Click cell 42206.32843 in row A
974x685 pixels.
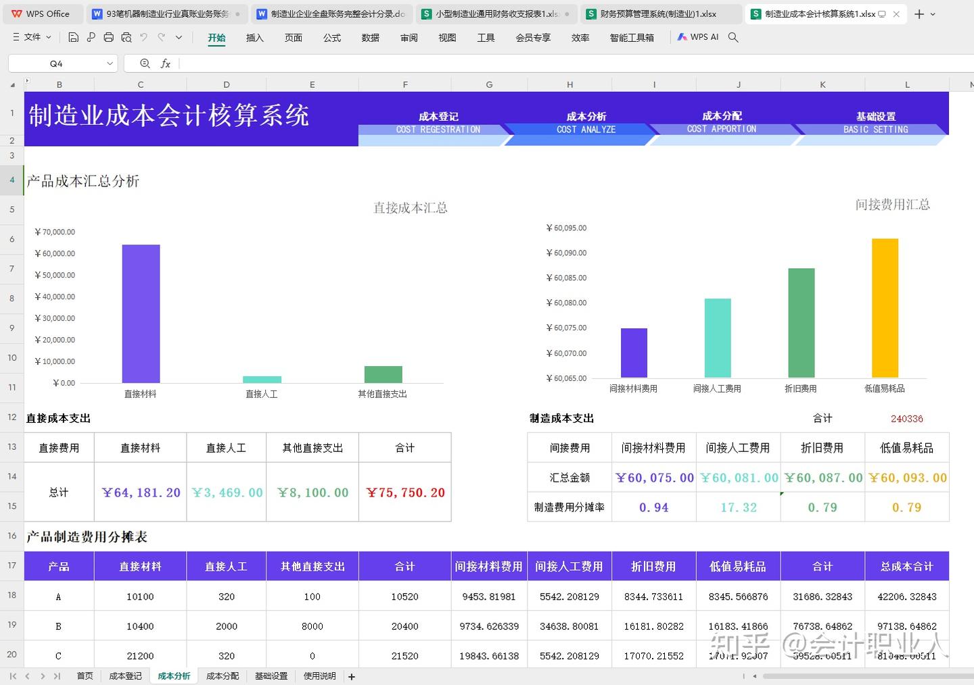tap(907, 597)
